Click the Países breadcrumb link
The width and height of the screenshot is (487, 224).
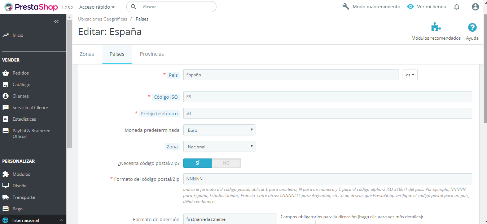(x=142, y=19)
